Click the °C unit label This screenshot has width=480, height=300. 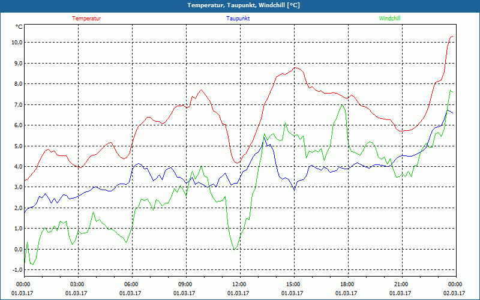tap(19, 27)
